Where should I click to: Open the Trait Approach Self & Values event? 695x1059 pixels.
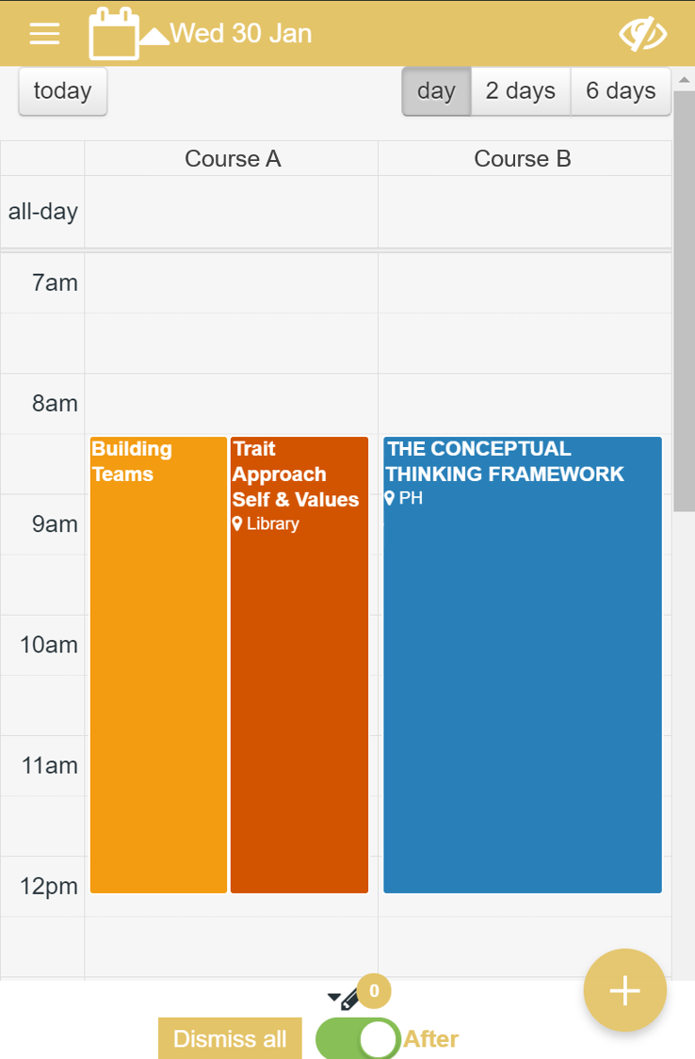[299, 666]
